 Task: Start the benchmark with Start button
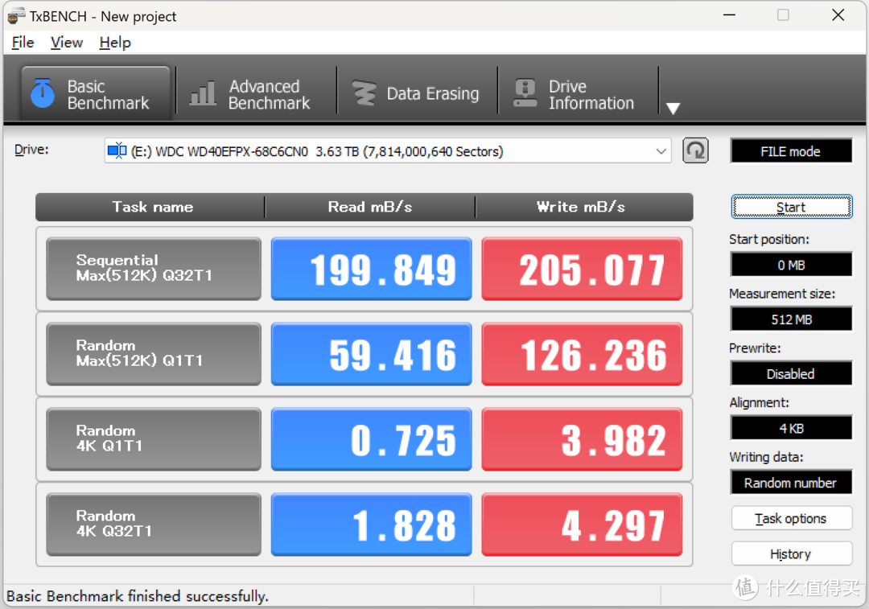[x=791, y=208]
